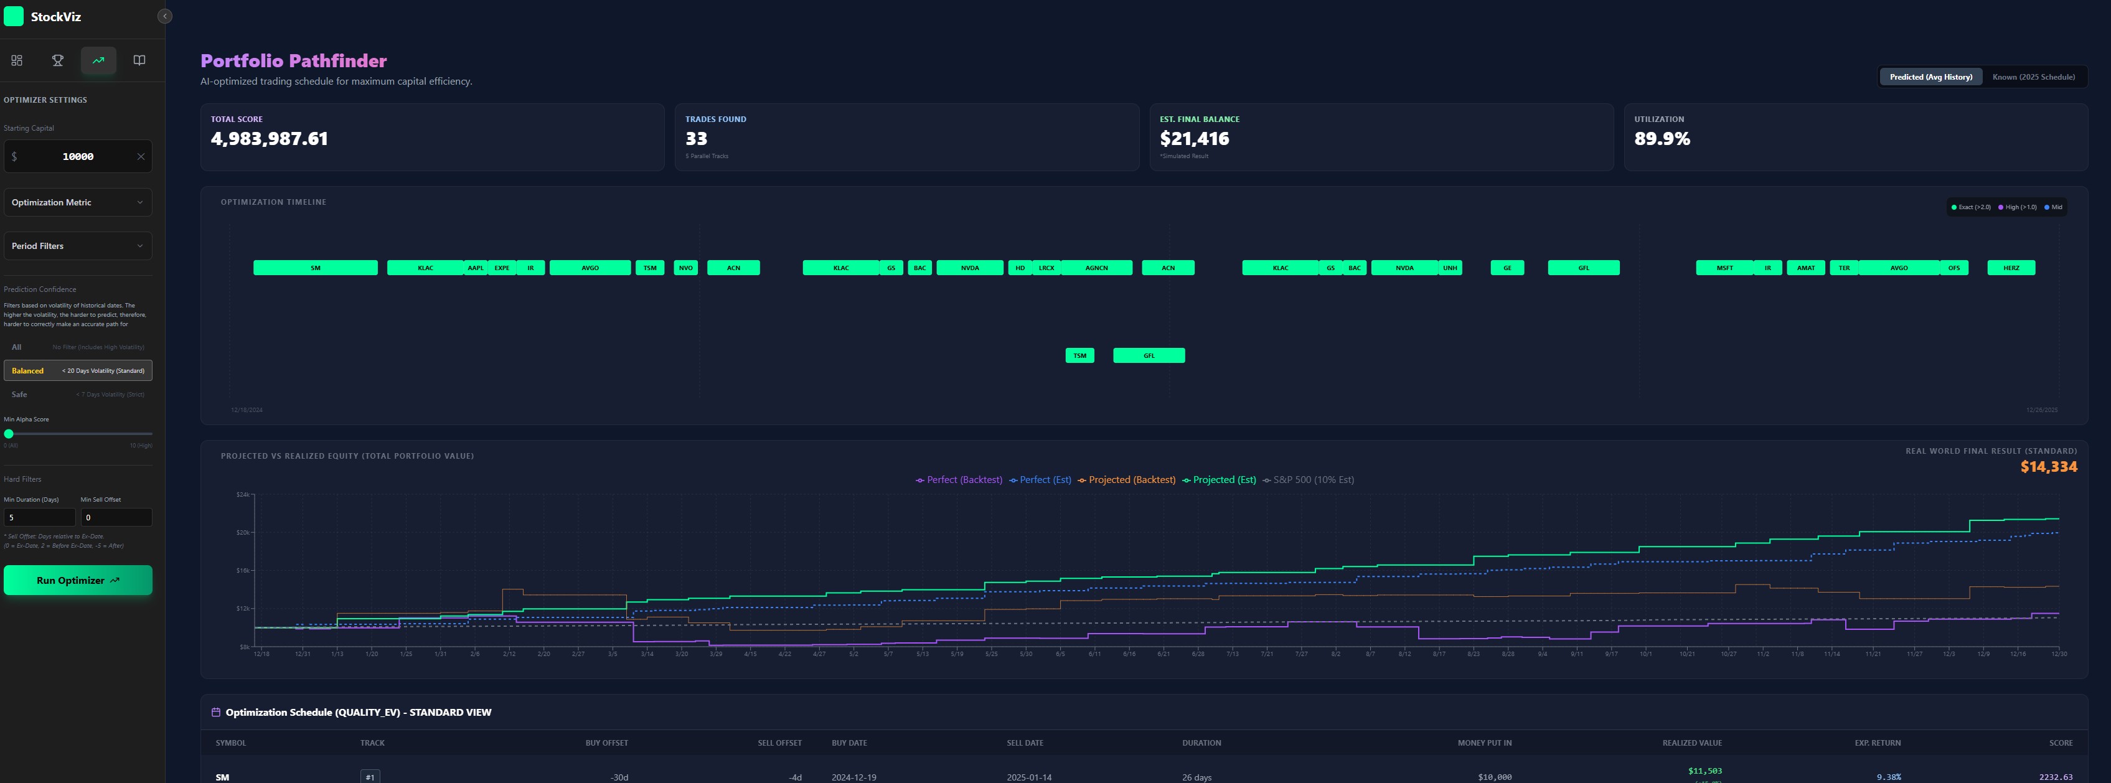The width and height of the screenshot is (2111, 783).
Task: Open the trophy rankings icon
Action: click(57, 60)
